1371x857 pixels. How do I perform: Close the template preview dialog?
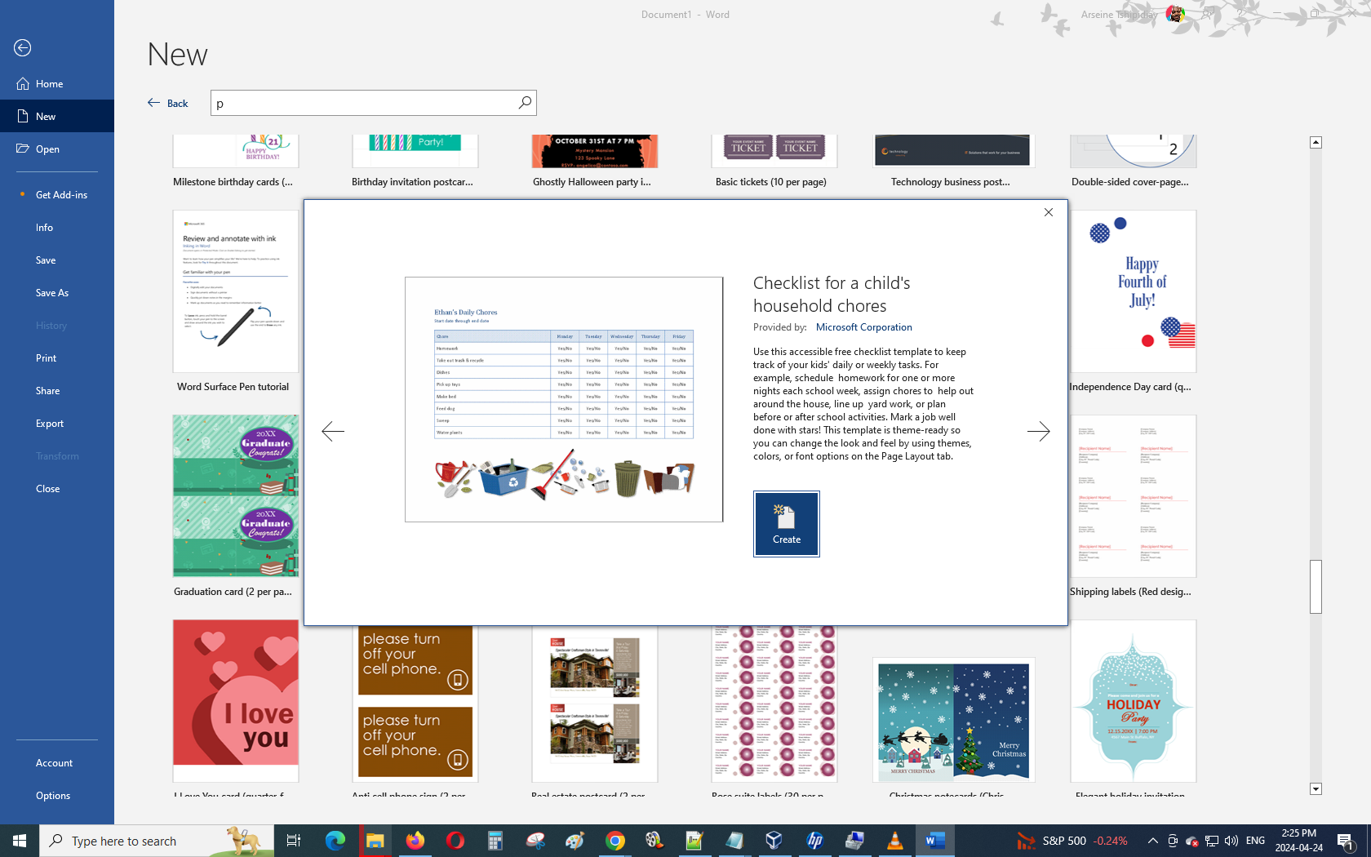[1049, 212]
